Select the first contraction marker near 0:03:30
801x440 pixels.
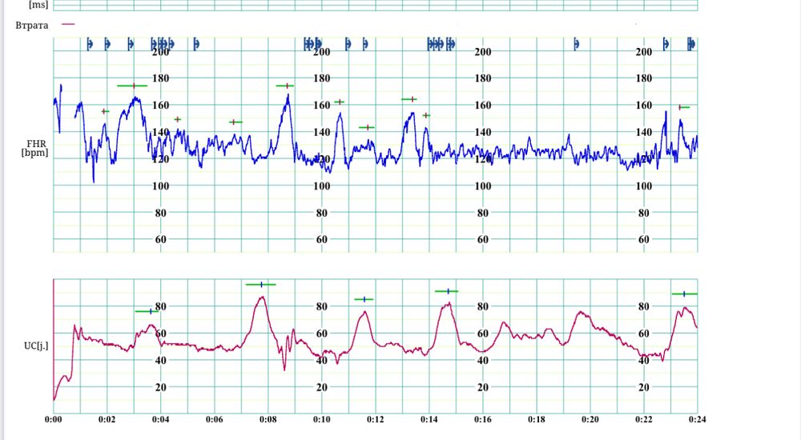click(148, 311)
